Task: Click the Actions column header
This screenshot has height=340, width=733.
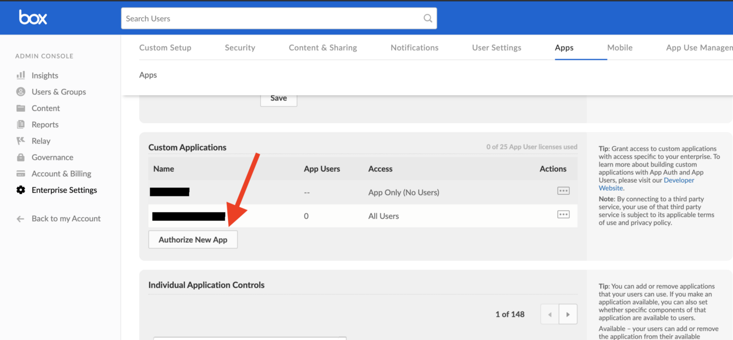Action: point(553,169)
